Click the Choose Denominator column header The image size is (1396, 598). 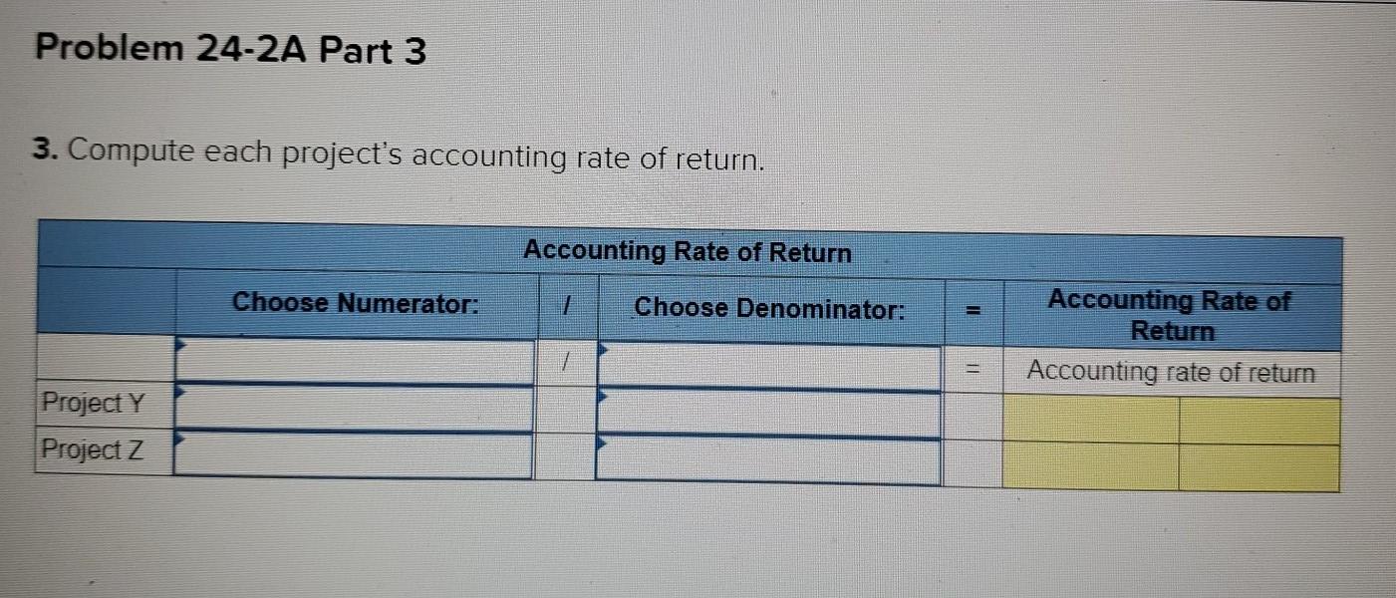(x=769, y=310)
